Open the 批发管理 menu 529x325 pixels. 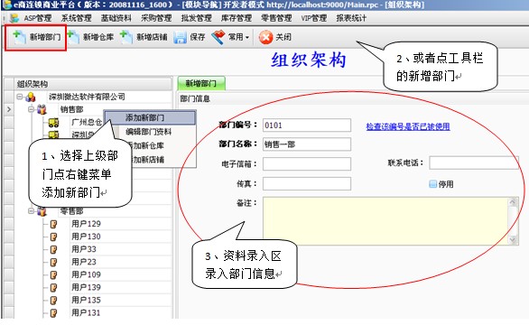tap(197, 18)
